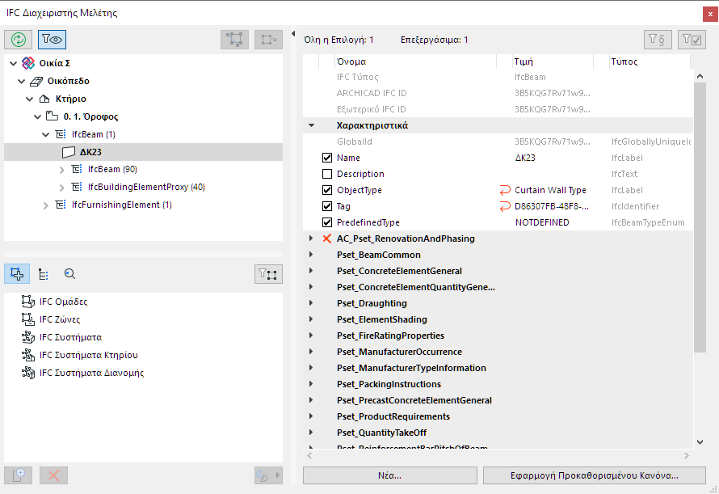This screenshot has width=719, height=494.
Task: Open the tree hierarchy view icon
Action: click(x=44, y=274)
